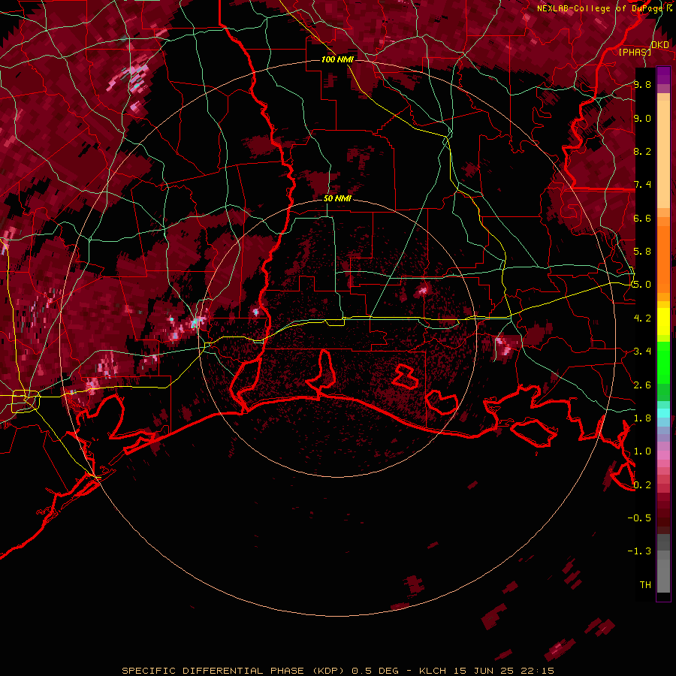Viewport: 676px width, 676px height.
Task: Click the DKD label above the color scale
Action: tap(660, 45)
